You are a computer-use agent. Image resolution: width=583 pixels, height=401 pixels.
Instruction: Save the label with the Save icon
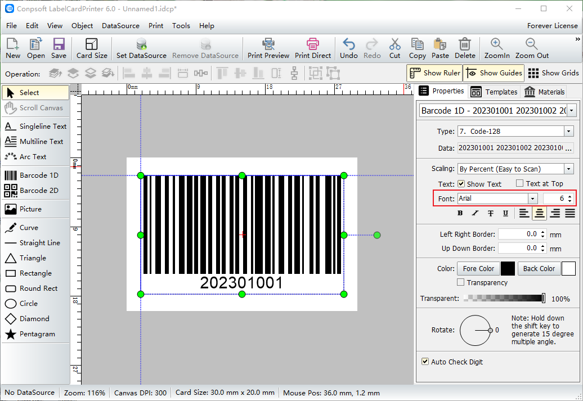coord(59,48)
